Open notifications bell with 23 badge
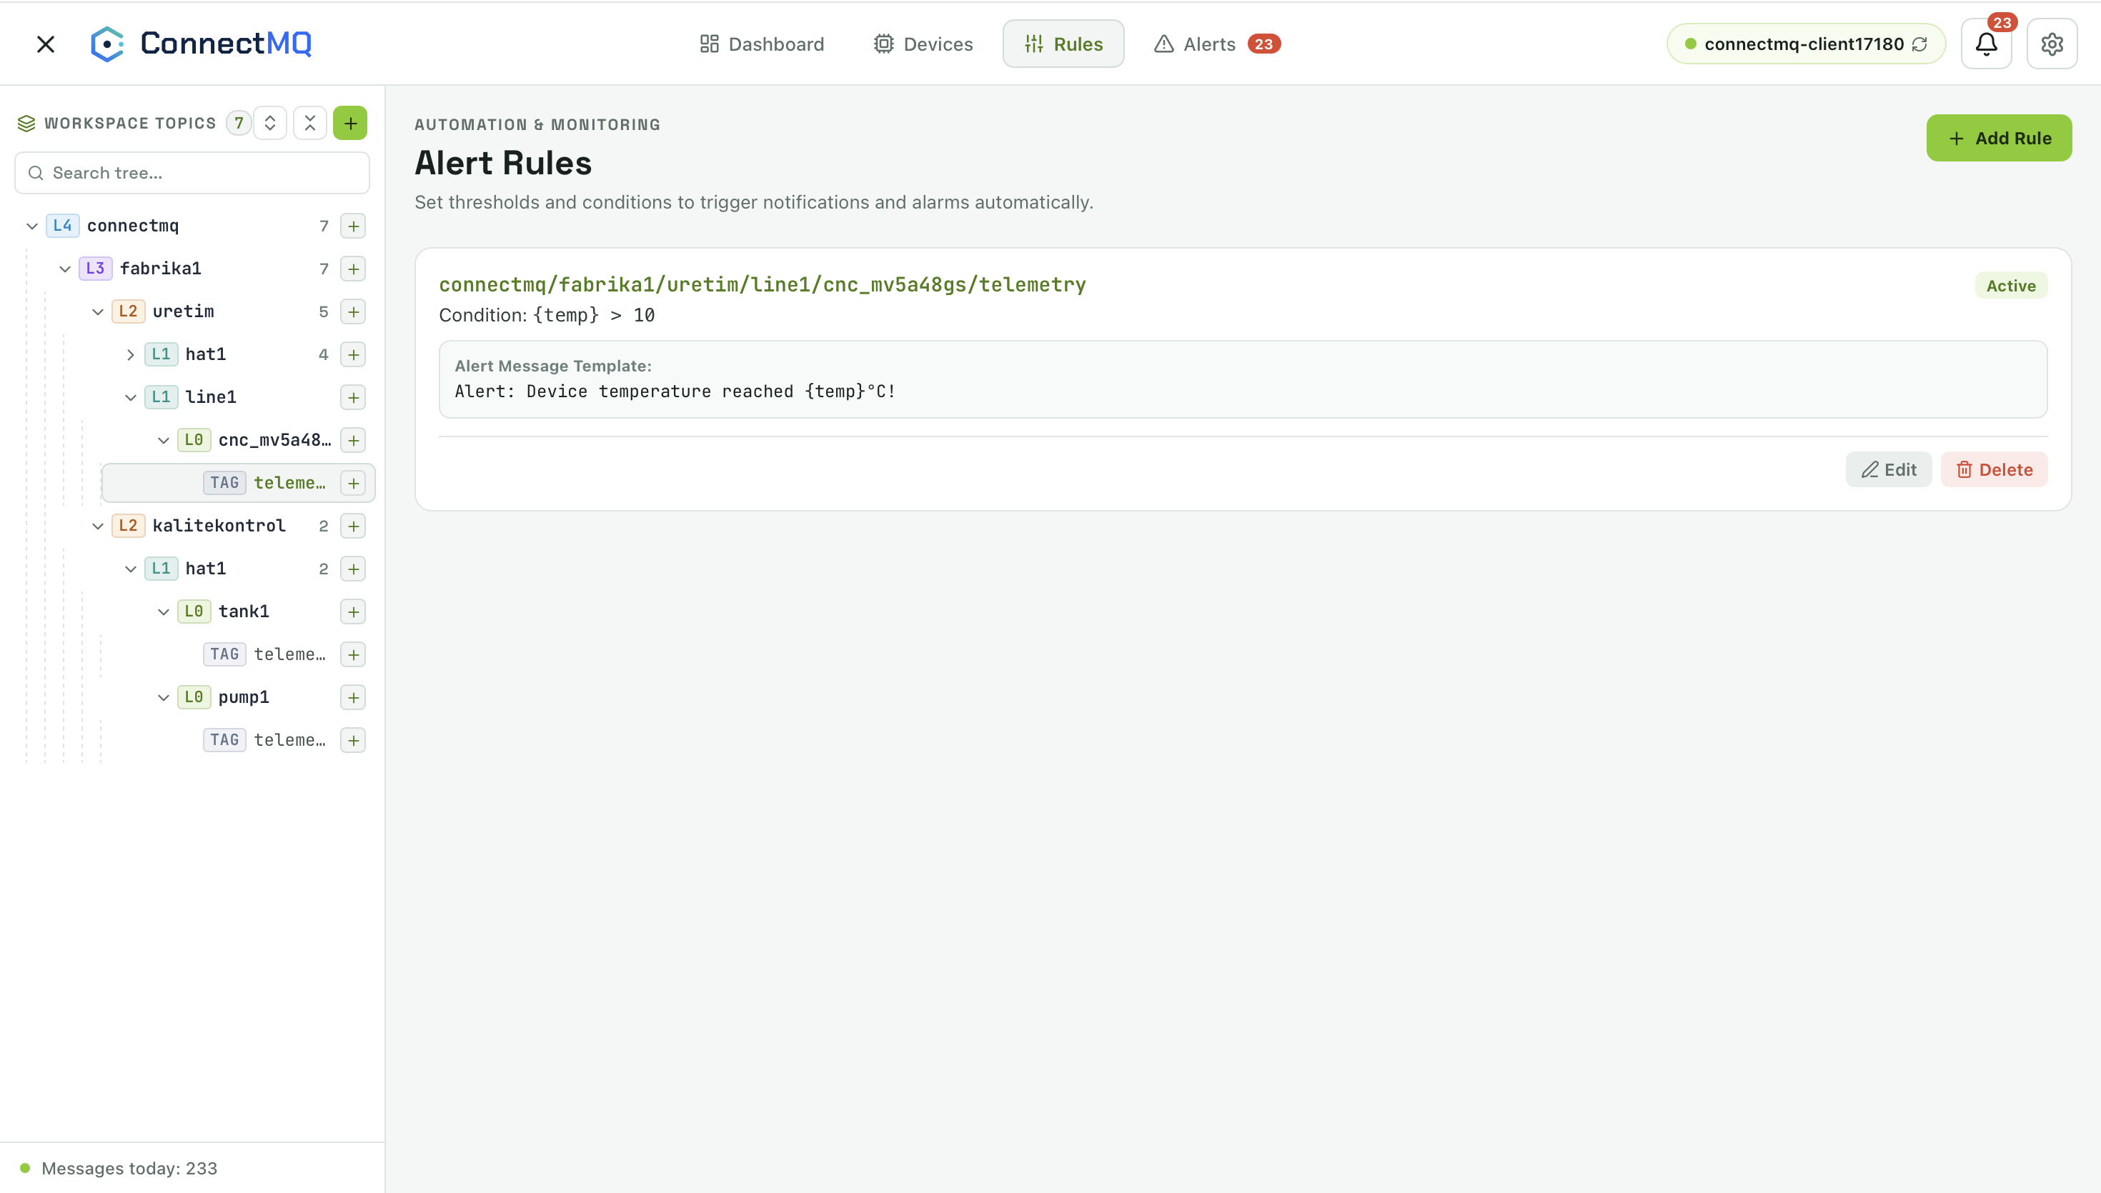Image resolution: width=2101 pixels, height=1193 pixels. click(1986, 44)
